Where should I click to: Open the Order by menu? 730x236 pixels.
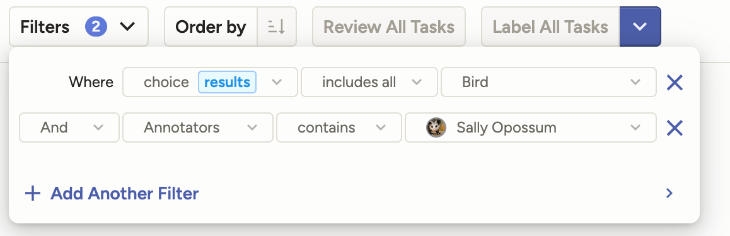point(211,27)
